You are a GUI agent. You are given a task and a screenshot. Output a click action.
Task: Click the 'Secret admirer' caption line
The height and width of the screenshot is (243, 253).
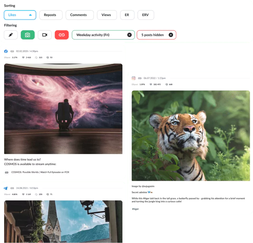(142, 192)
